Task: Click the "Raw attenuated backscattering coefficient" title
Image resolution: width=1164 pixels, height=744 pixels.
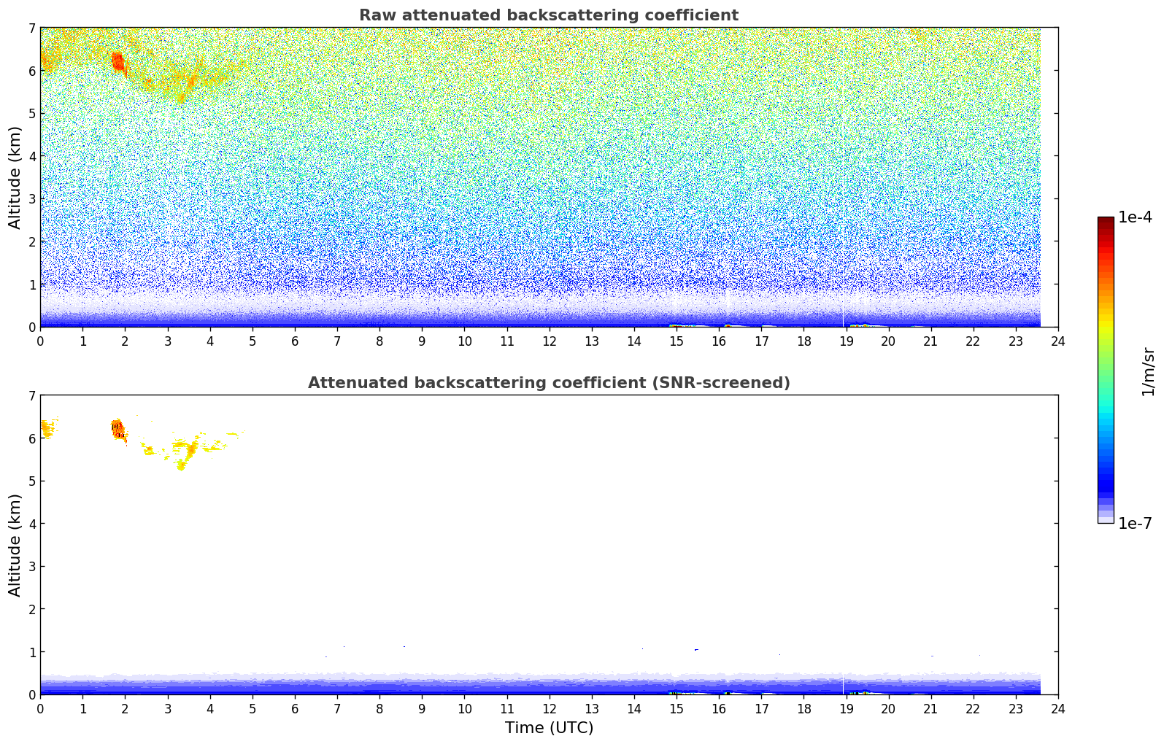Action: click(x=548, y=15)
